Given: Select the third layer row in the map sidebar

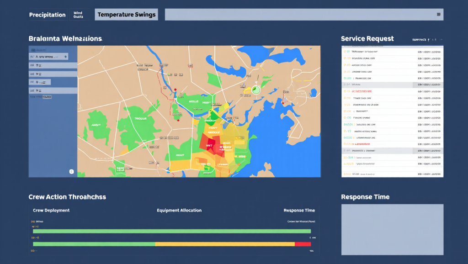Looking at the screenshot, I should tap(53, 74).
